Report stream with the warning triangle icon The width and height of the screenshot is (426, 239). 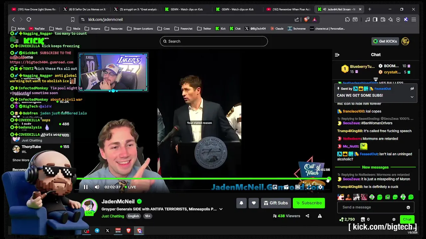319,216
